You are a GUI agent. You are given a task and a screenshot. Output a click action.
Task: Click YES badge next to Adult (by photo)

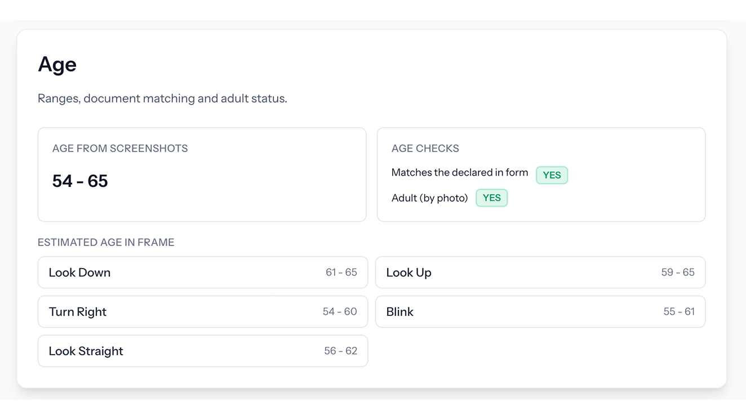point(491,198)
